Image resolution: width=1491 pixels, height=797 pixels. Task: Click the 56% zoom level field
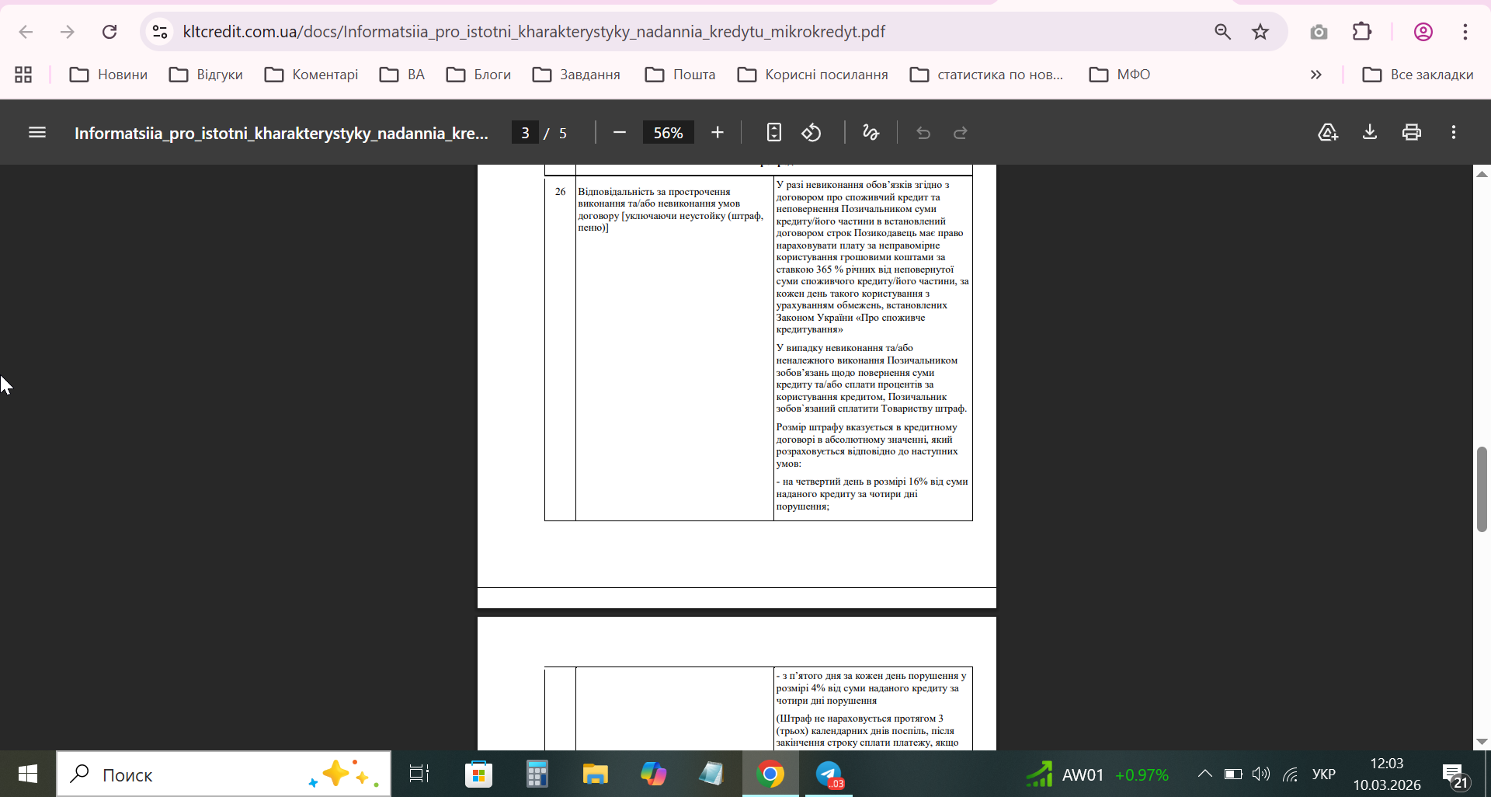click(x=668, y=133)
